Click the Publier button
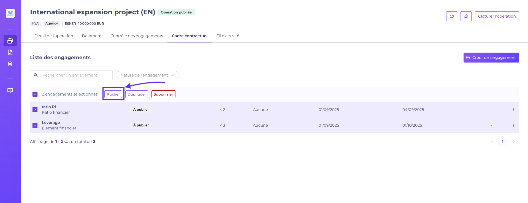Image resolution: width=528 pixels, height=203 pixels. pos(113,94)
